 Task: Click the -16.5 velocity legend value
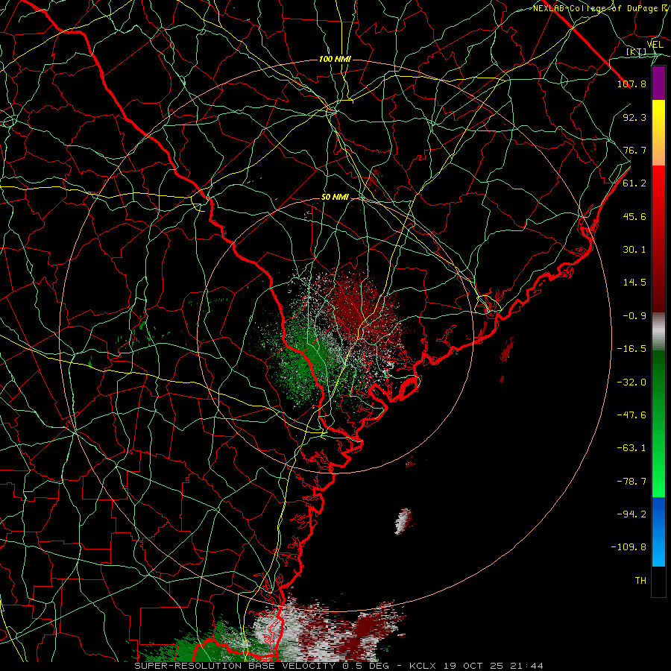[x=631, y=349]
